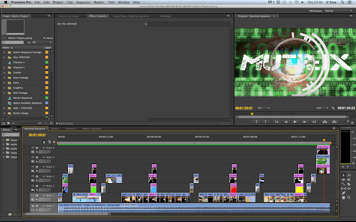Viewport: 356px width, 222px height.
Task: Play the Opening Sequence in Program monitor
Action: coord(295,122)
